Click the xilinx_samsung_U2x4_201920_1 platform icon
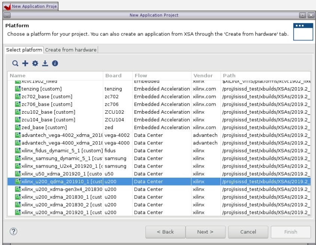316x245 pixels. (x=18, y=166)
